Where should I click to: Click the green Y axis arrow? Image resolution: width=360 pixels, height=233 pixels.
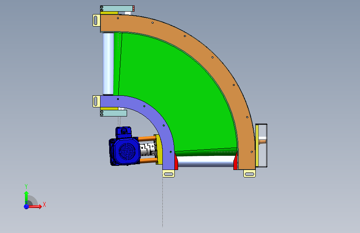(26, 197)
